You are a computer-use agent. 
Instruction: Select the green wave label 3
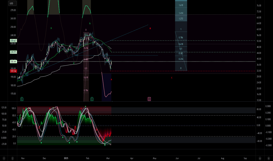51,28
